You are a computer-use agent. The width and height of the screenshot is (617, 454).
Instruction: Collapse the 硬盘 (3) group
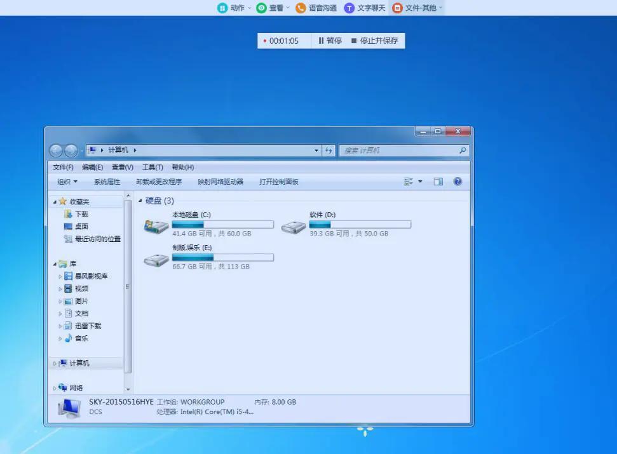coord(140,201)
